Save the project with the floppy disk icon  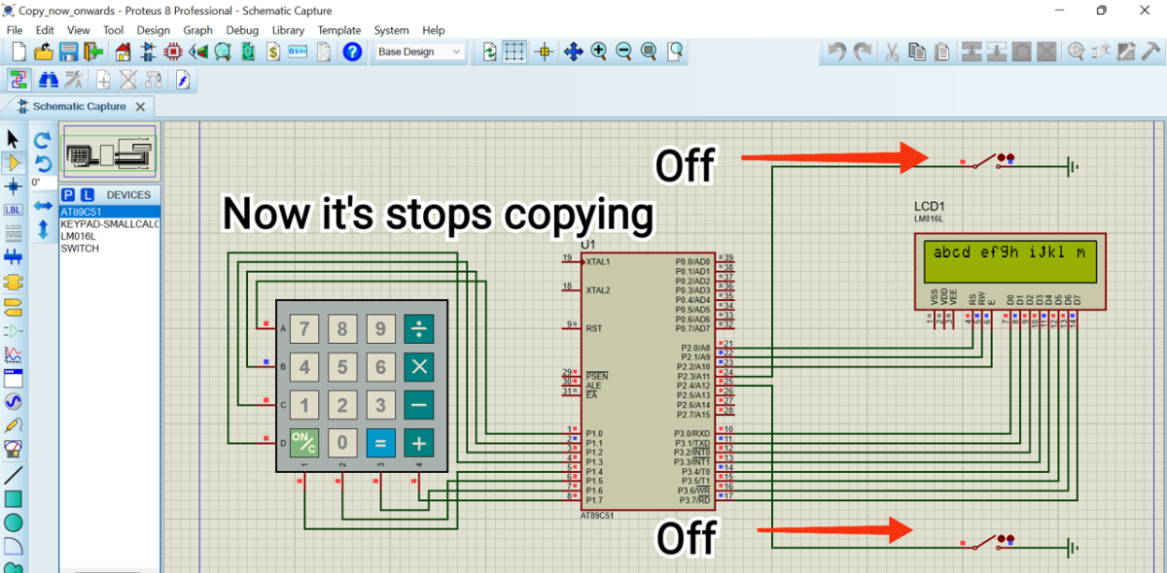point(69,52)
